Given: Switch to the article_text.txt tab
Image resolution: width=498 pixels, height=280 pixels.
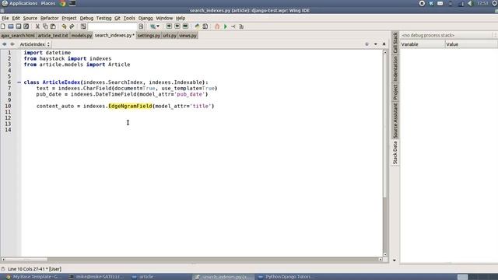Looking at the screenshot, I should coord(53,36).
